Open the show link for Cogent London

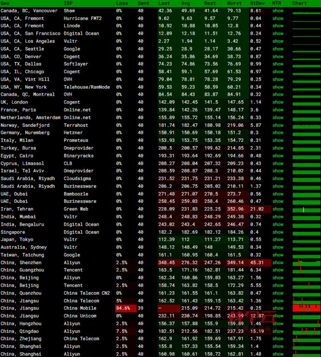click(278, 102)
